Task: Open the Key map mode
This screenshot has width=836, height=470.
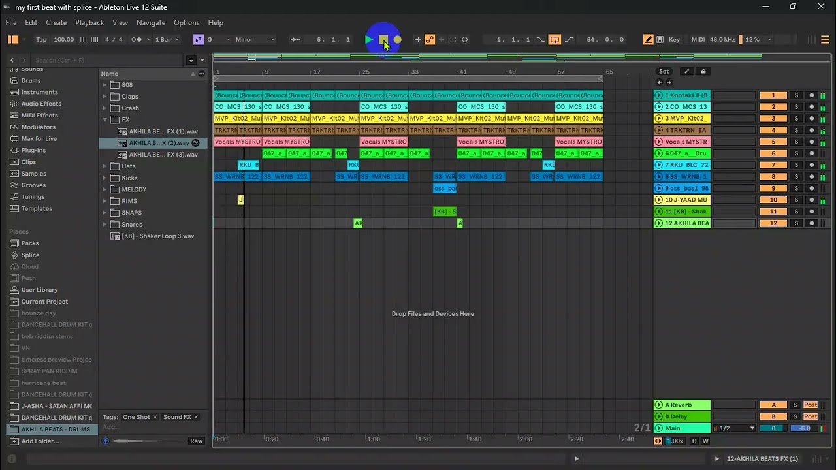Action: 674,40
